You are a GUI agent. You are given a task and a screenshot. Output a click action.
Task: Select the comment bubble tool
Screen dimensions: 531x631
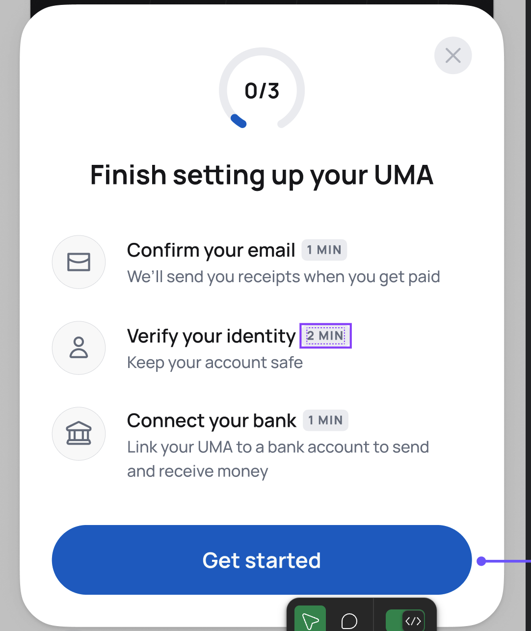coord(349,621)
